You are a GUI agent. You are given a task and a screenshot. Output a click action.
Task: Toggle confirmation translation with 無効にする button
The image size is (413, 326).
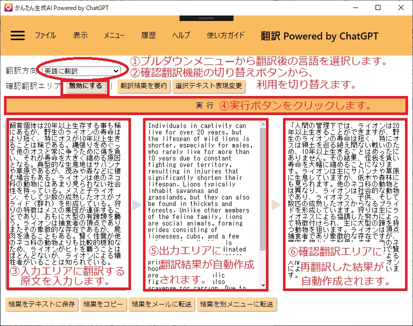(x=85, y=86)
